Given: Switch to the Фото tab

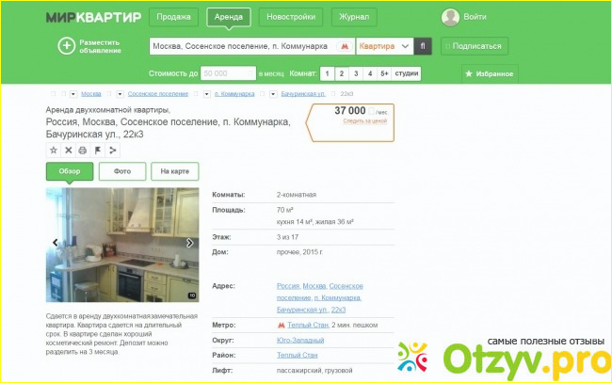Looking at the screenshot, I should (x=122, y=171).
